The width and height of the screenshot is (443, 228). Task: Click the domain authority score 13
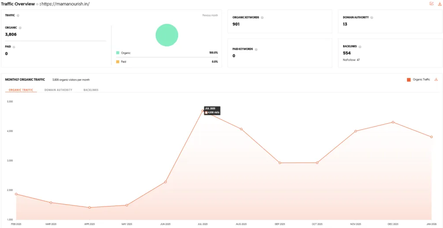click(x=345, y=24)
